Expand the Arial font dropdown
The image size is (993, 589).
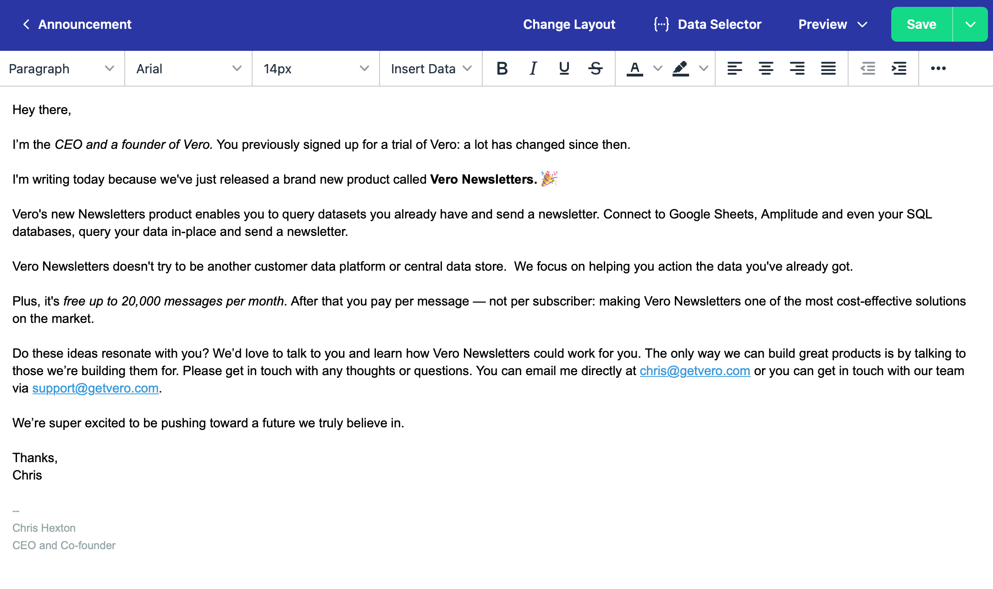188,69
